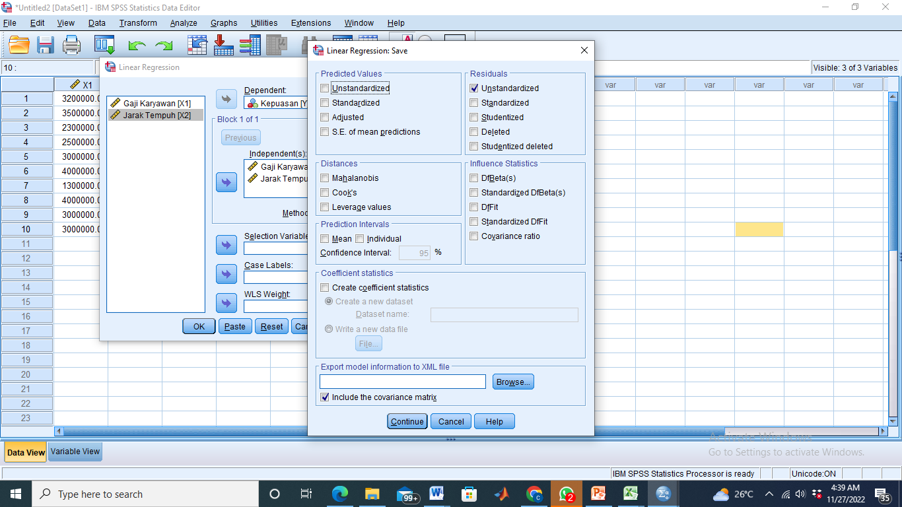Click the green Undo arrow
The image size is (902, 507).
click(x=137, y=46)
